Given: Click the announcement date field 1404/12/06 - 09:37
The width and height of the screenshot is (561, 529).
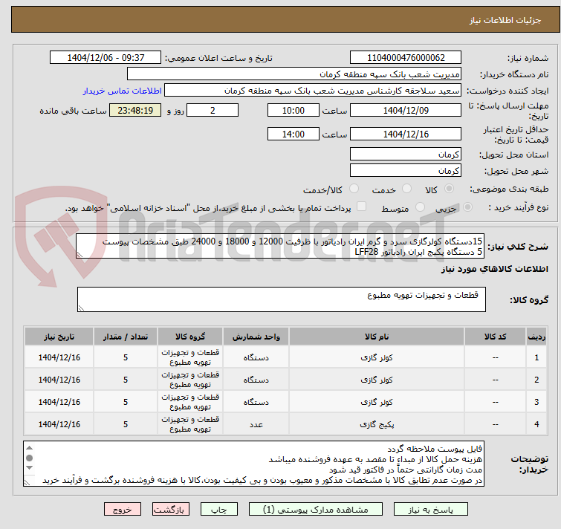Looking at the screenshot, I should (x=106, y=58).
